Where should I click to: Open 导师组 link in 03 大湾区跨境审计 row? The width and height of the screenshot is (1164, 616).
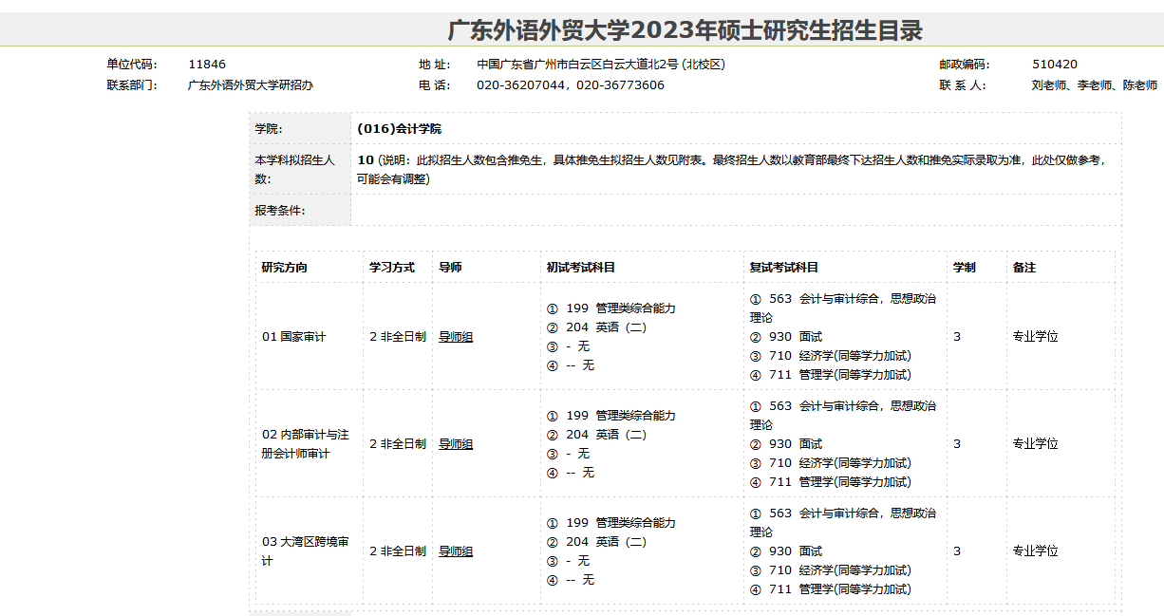point(456,551)
